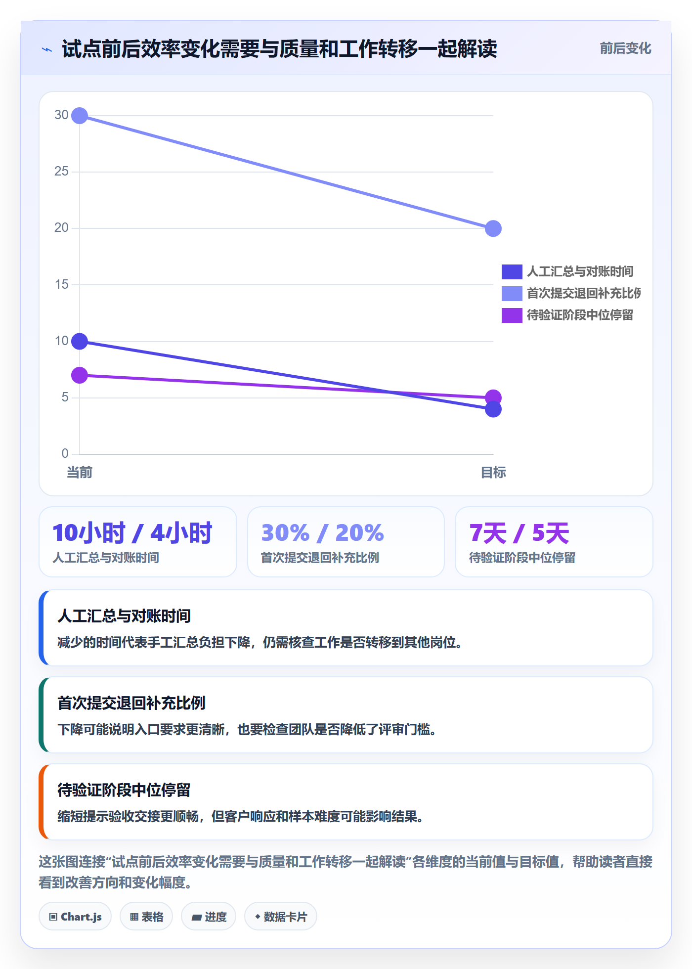Click legend text 待验证阶段中位停留

pos(580,315)
